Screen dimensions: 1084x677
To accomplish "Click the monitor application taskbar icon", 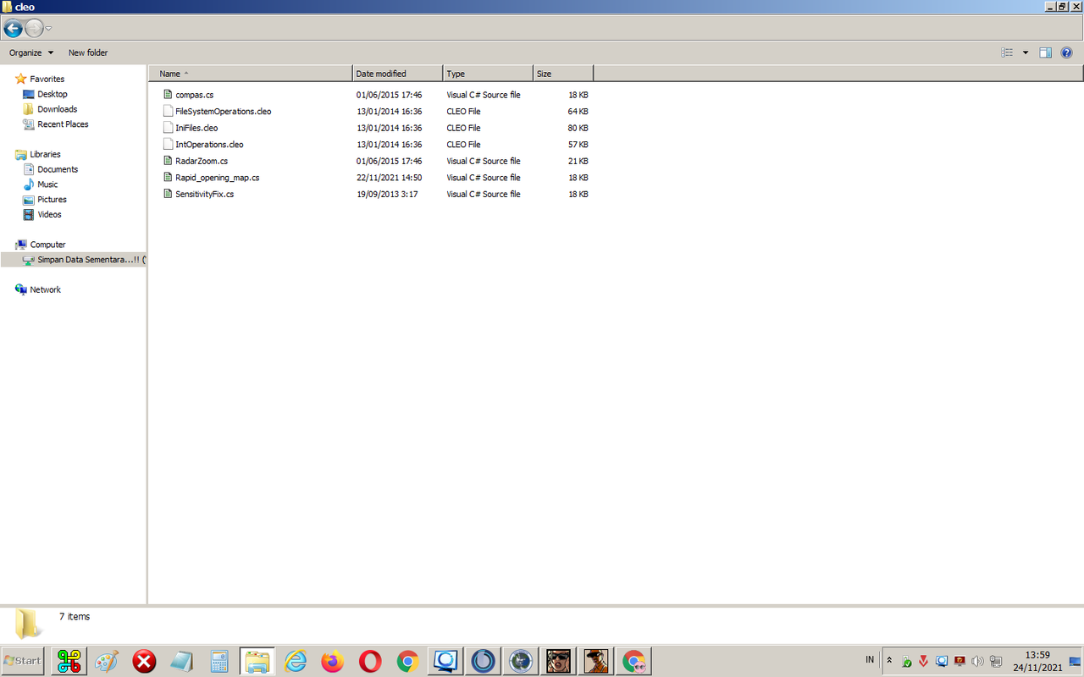I will click(x=445, y=661).
